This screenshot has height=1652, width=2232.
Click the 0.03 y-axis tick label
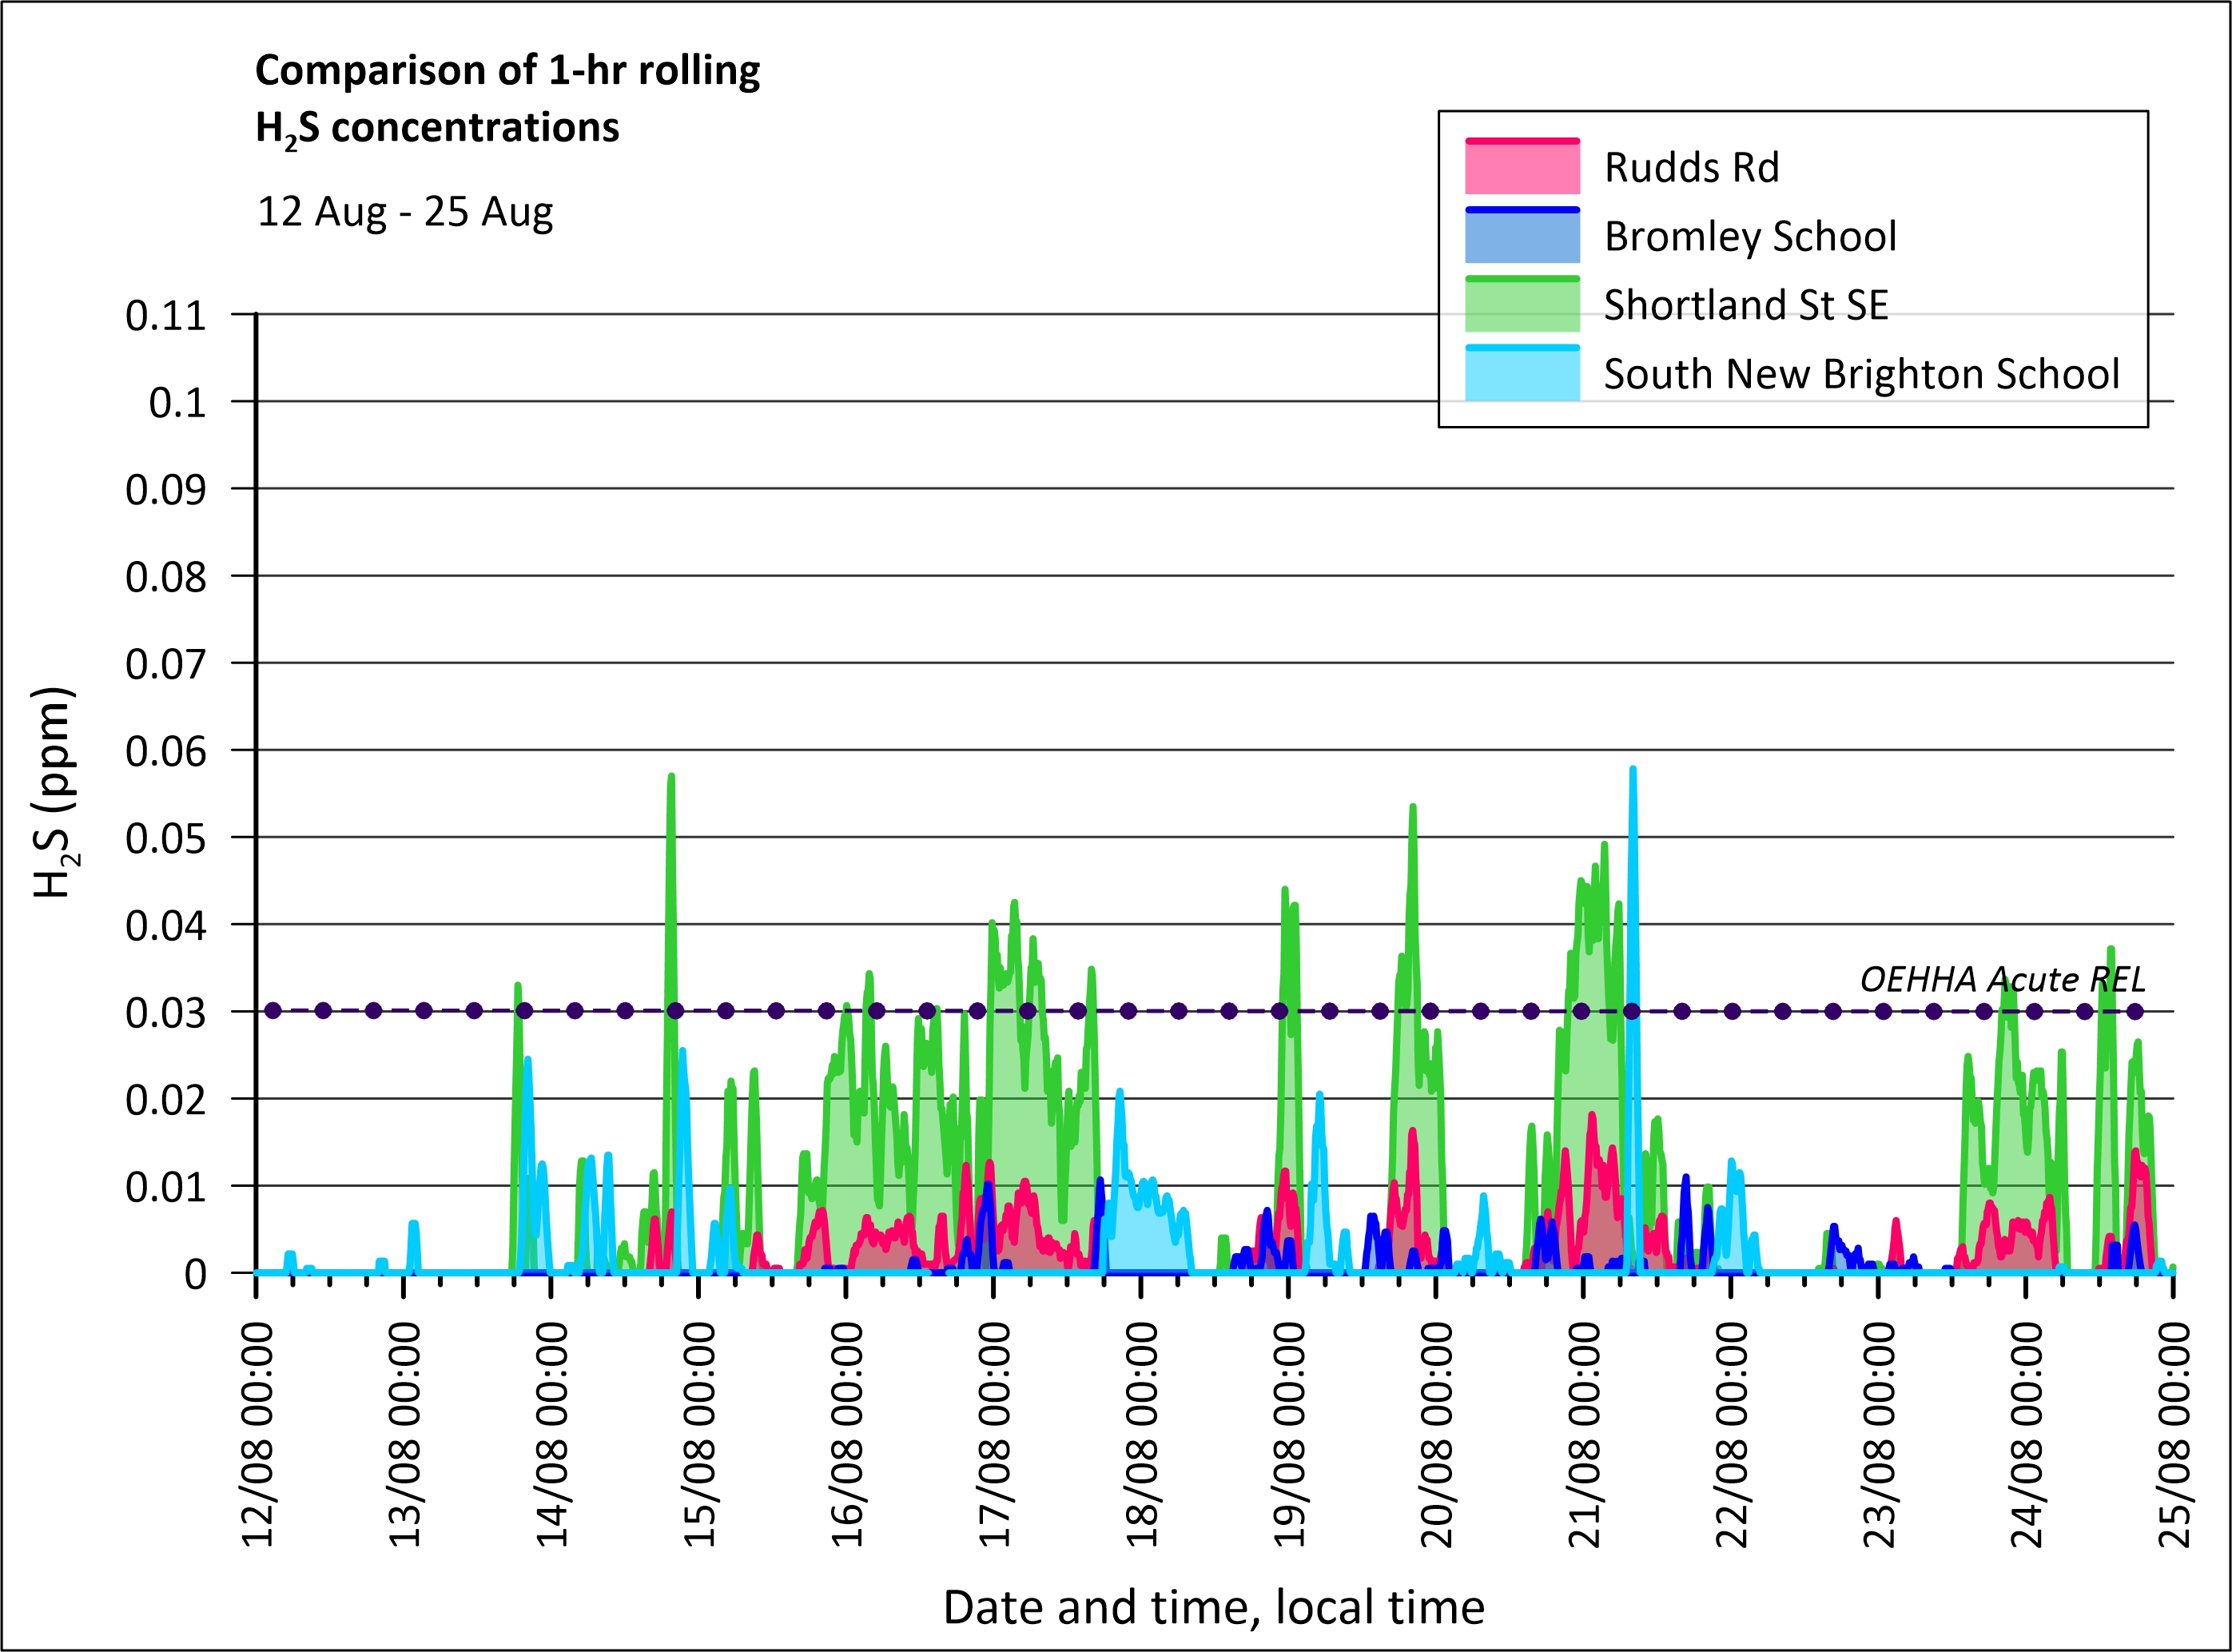click(x=166, y=1012)
